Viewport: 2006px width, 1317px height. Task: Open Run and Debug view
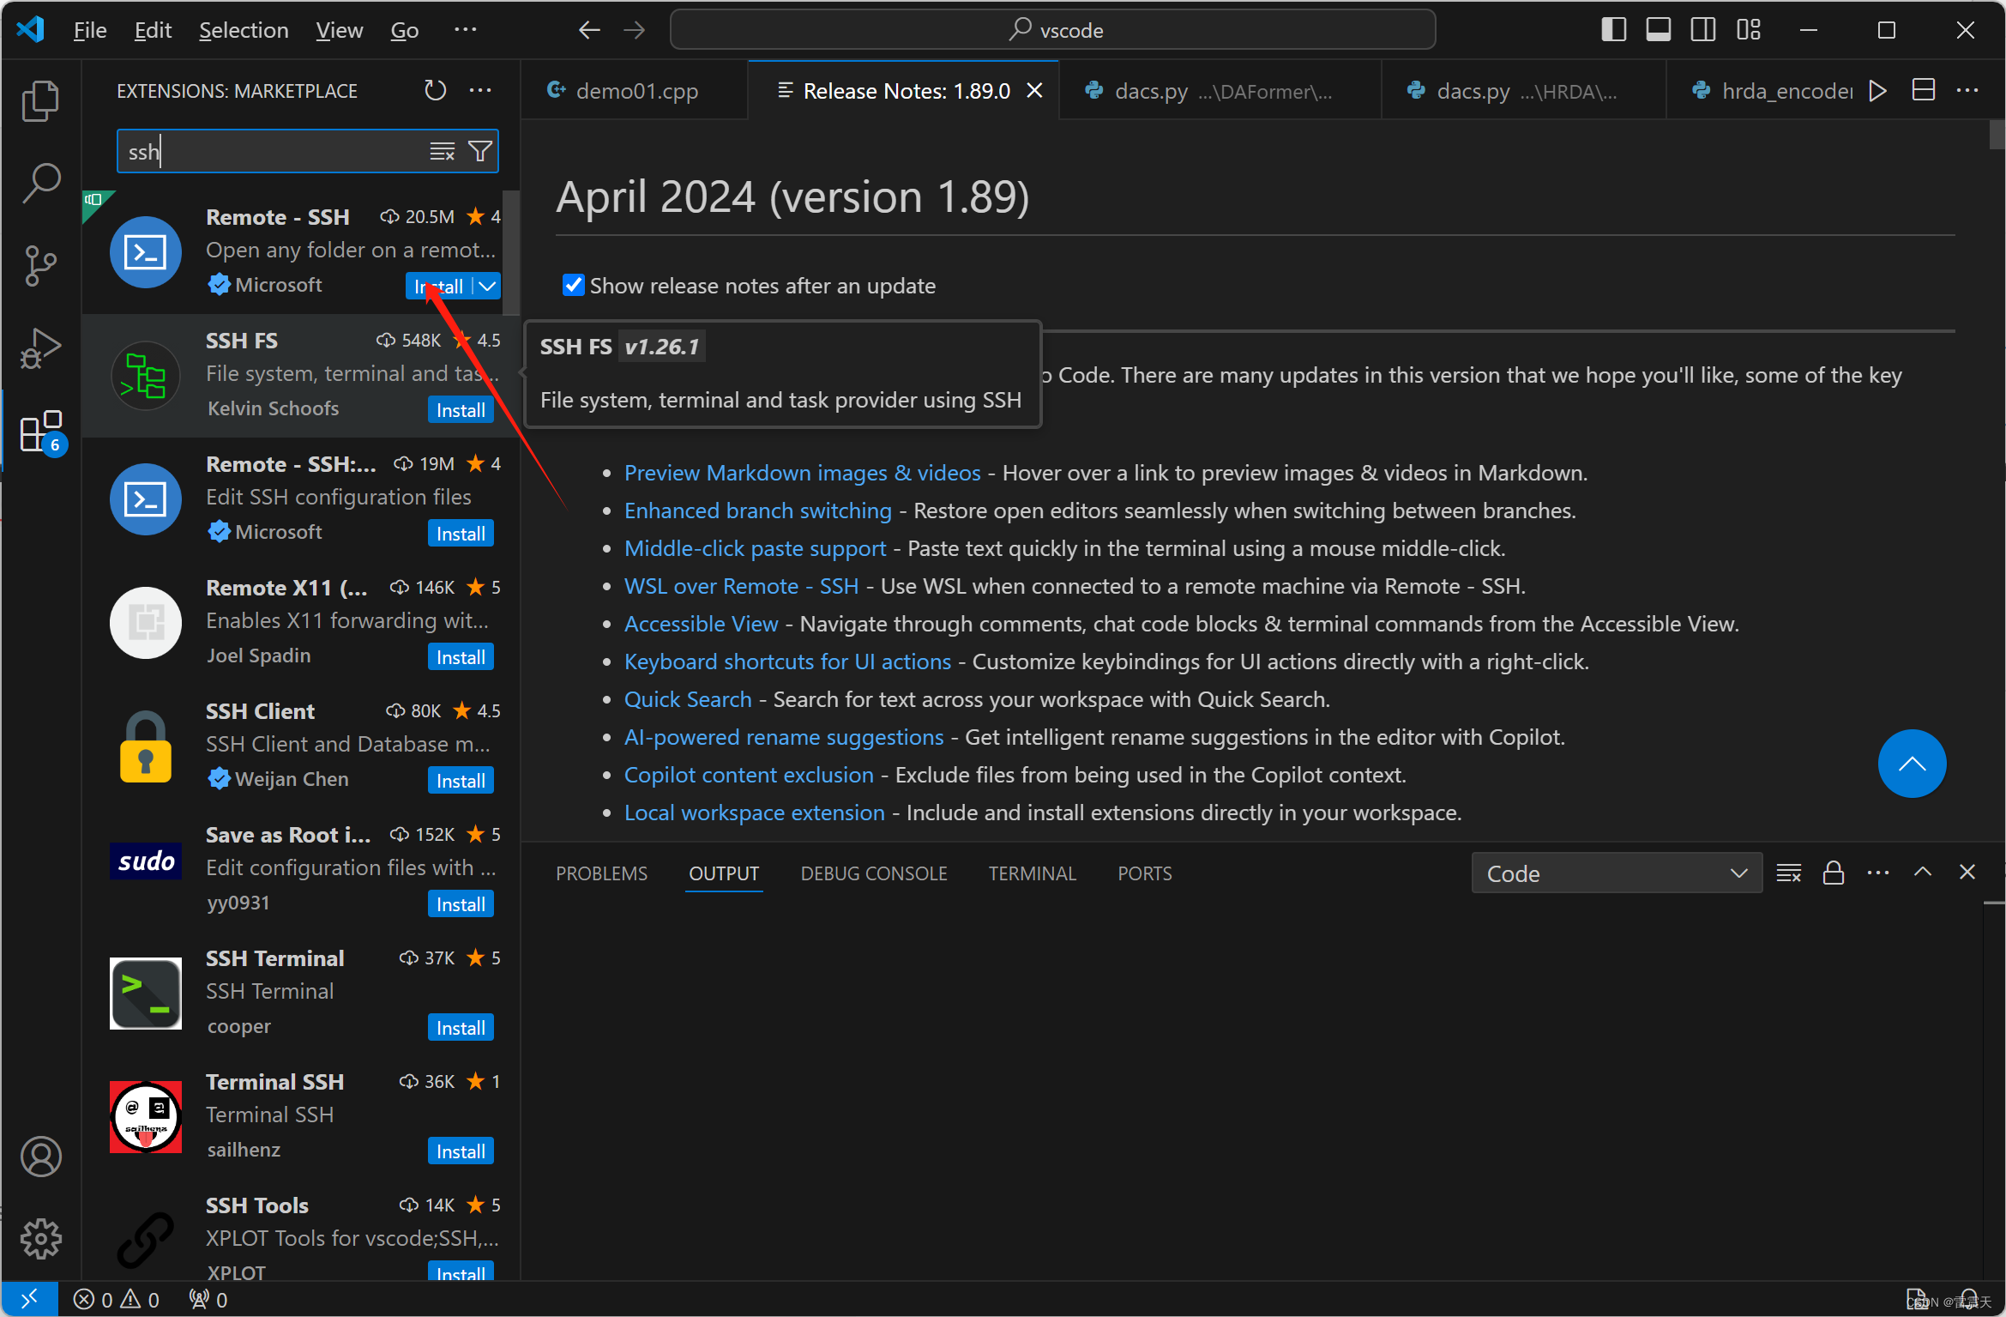[x=40, y=347]
